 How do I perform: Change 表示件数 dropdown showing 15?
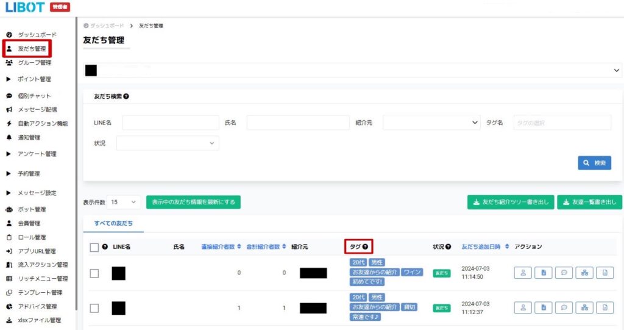(x=123, y=202)
